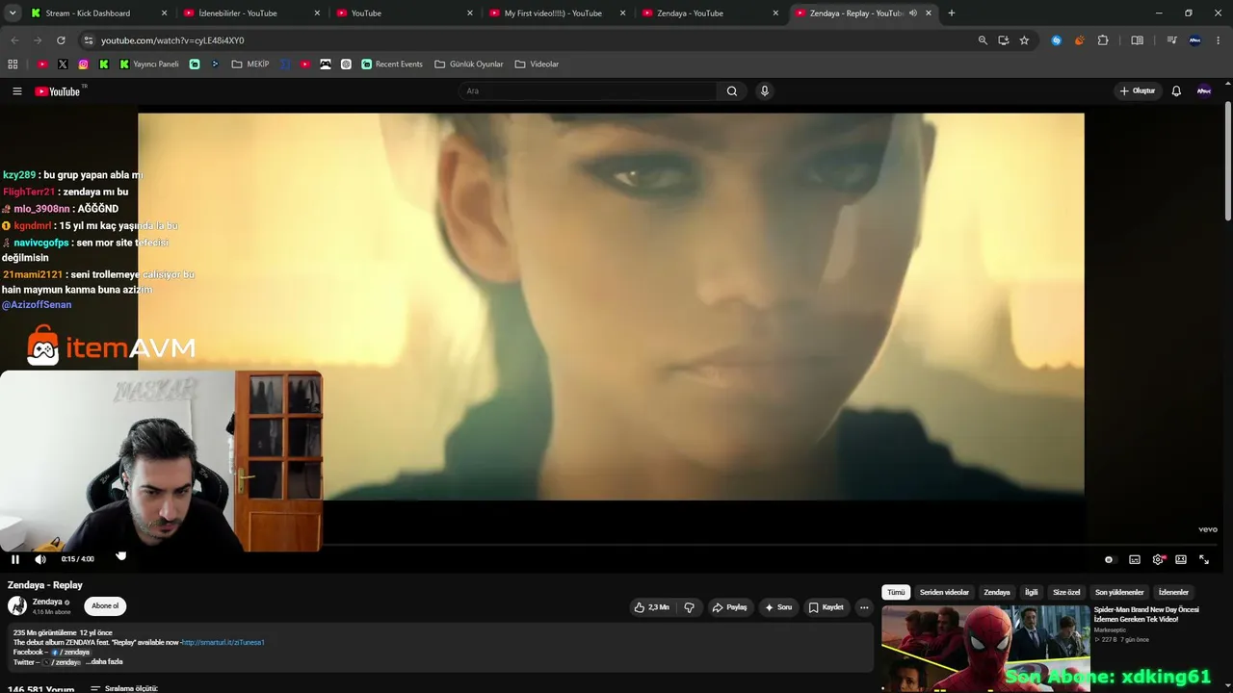Subscribe with the Abone ol button
The image size is (1233, 693).
105,606
